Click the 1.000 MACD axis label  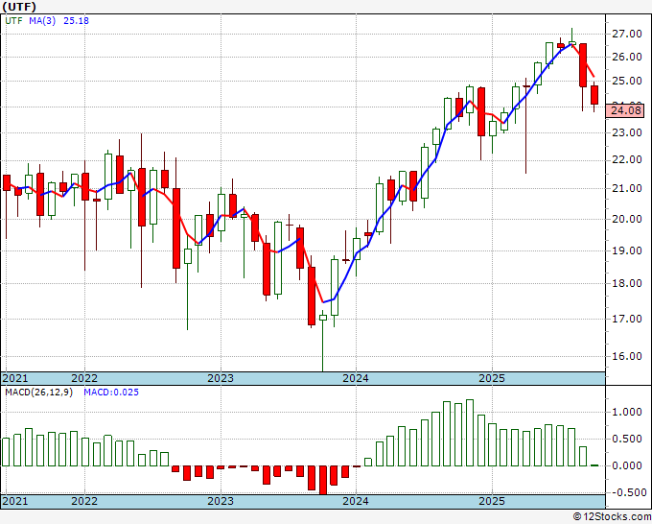point(627,412)
